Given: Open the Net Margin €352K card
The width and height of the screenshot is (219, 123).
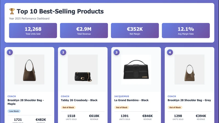Looking at the screenshot, I should [135, 31].
